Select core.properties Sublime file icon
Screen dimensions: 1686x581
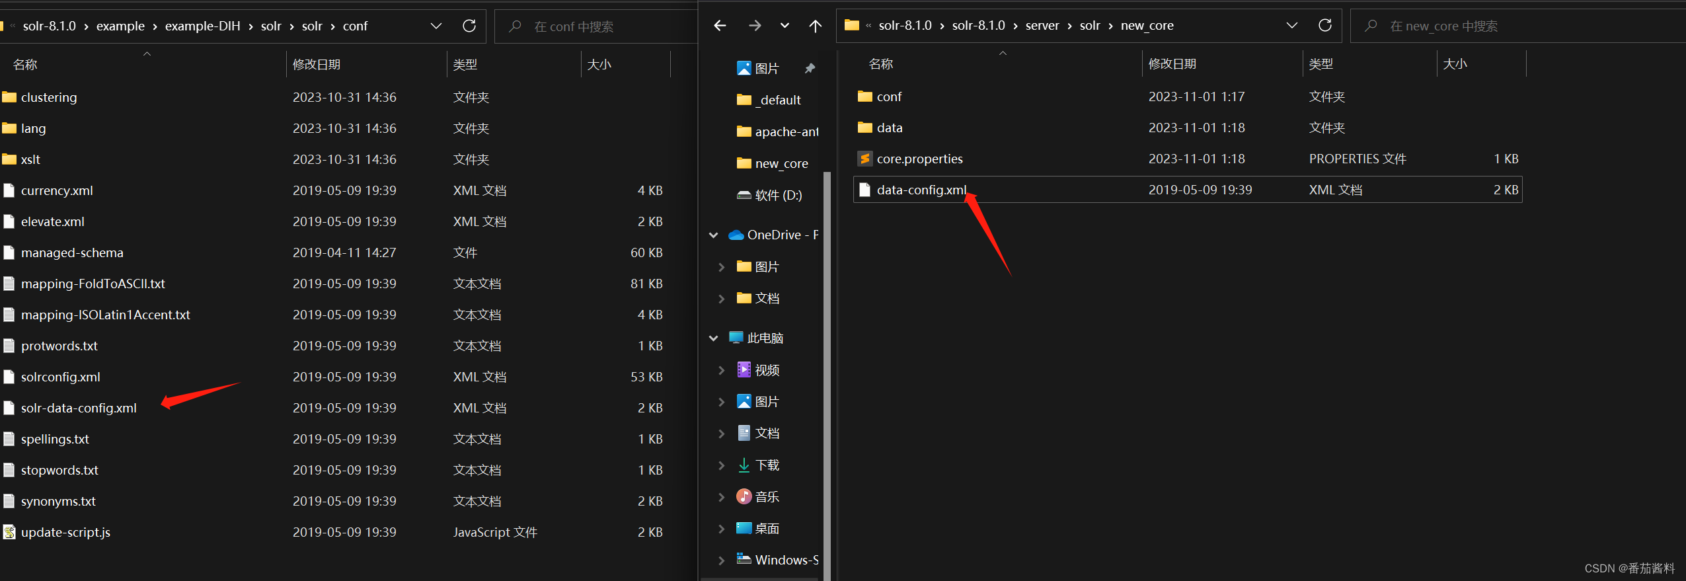[864, 159]
